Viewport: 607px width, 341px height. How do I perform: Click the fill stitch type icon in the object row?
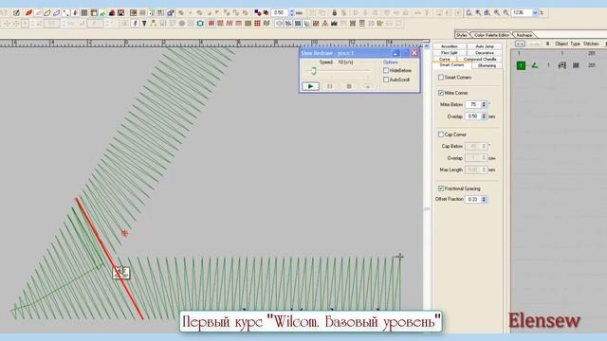coord(576,65)
